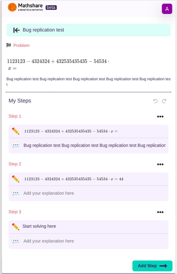
Task: Click the Bug replication test title
Action: point(43,30)
